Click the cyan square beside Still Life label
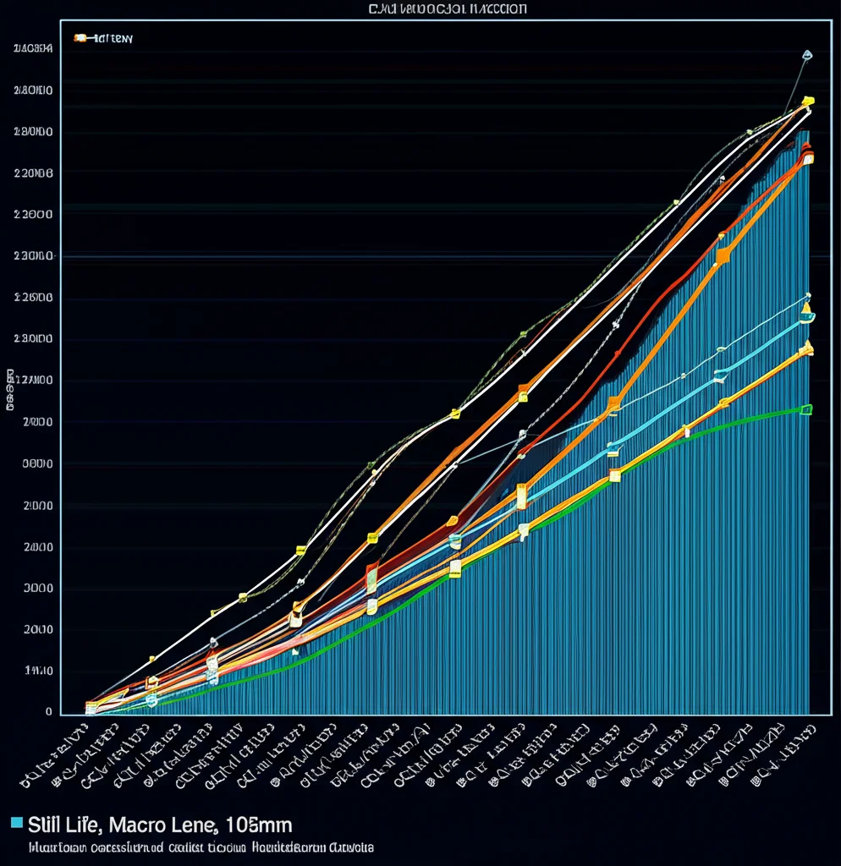The width and height of the screenshot is (841, 866). click(x=17, y=823)
